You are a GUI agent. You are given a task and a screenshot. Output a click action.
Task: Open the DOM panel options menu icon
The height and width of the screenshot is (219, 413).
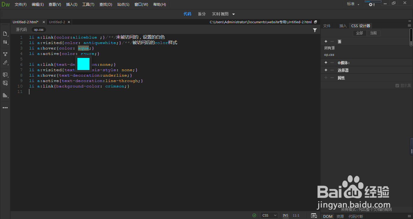point(409,216)
